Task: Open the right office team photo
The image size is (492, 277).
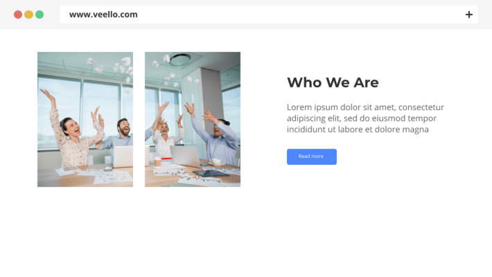Action: tap(193, 120)
